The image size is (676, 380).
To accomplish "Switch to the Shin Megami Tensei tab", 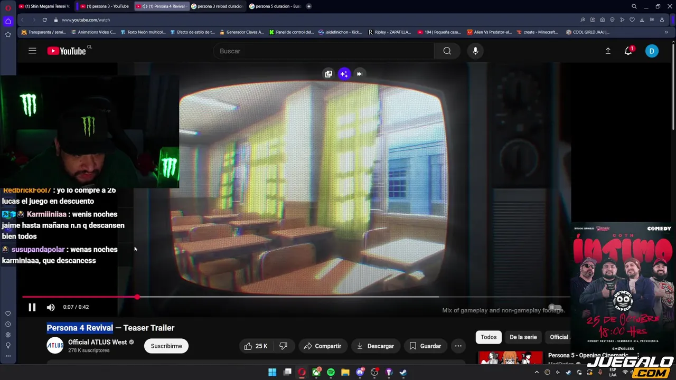I will 44,6.
